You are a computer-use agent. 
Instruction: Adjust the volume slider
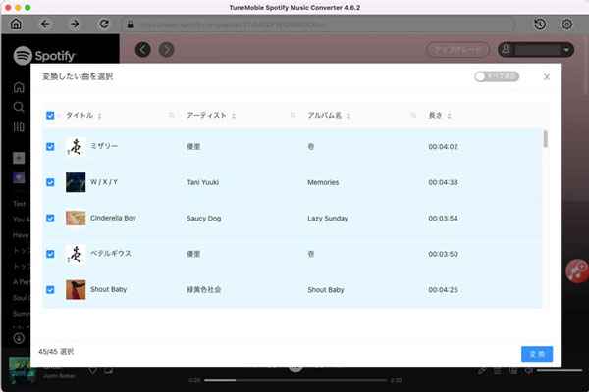560,370
